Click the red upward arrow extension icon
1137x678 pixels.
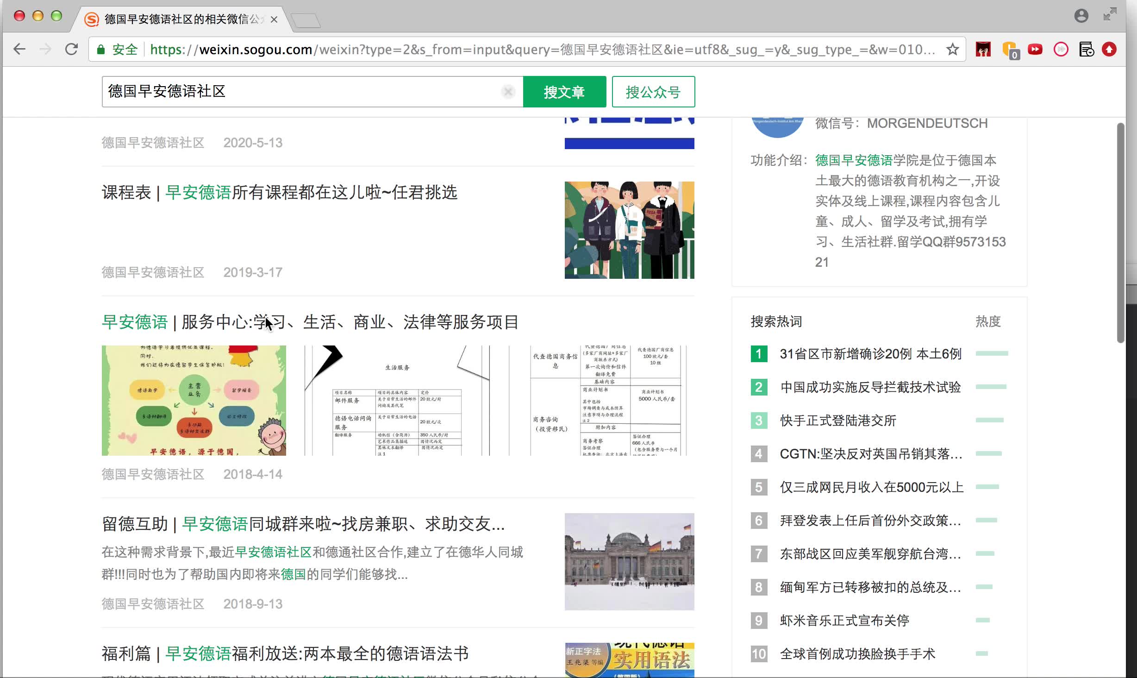(x=1109, y=49)
